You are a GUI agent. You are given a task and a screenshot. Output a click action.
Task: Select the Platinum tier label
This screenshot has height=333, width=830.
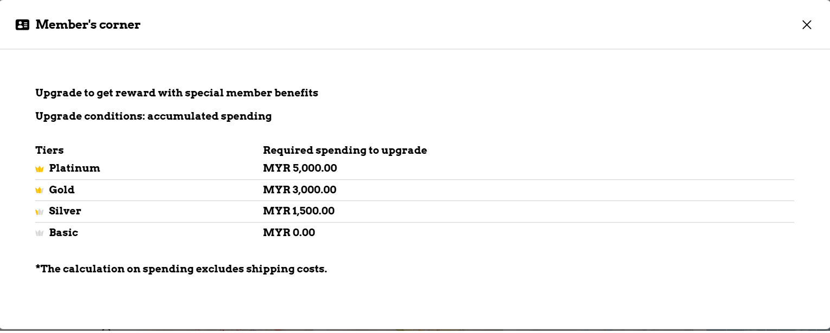(x=74, y=168)
